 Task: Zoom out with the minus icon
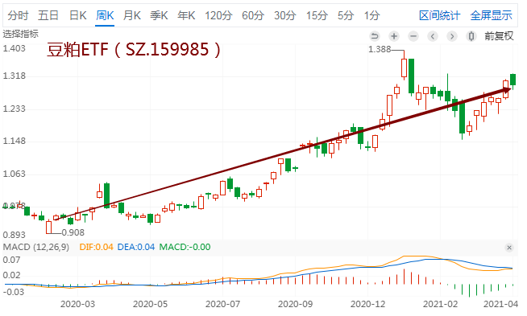pyautogui.click(x=413, y=36)
